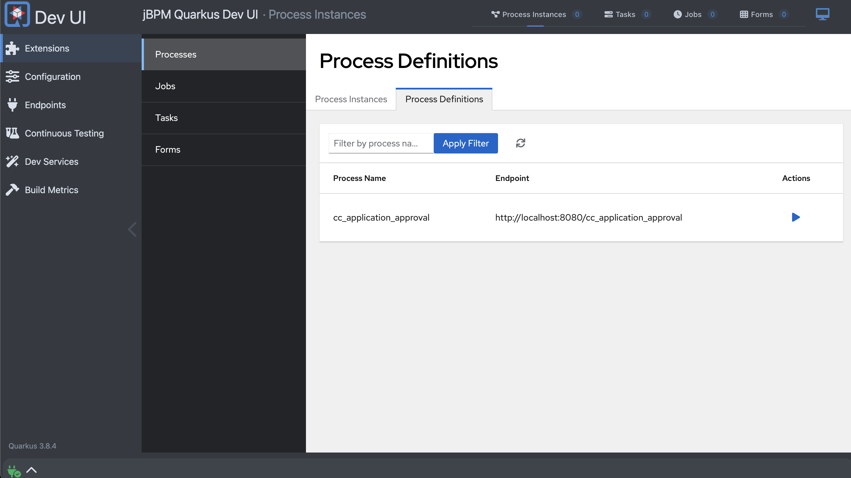
Task: Click the Build Metrics hammer icon
Action: click(x=12, y=190)
